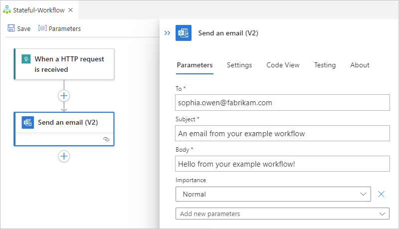Click the Parameters toolbar icon
The image size is (399, 229).
coord(43,28)
